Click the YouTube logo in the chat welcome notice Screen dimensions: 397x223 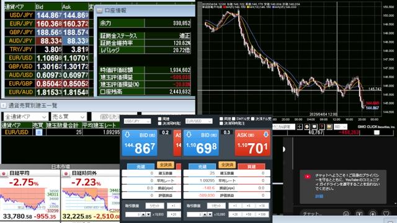coord(308,177)
